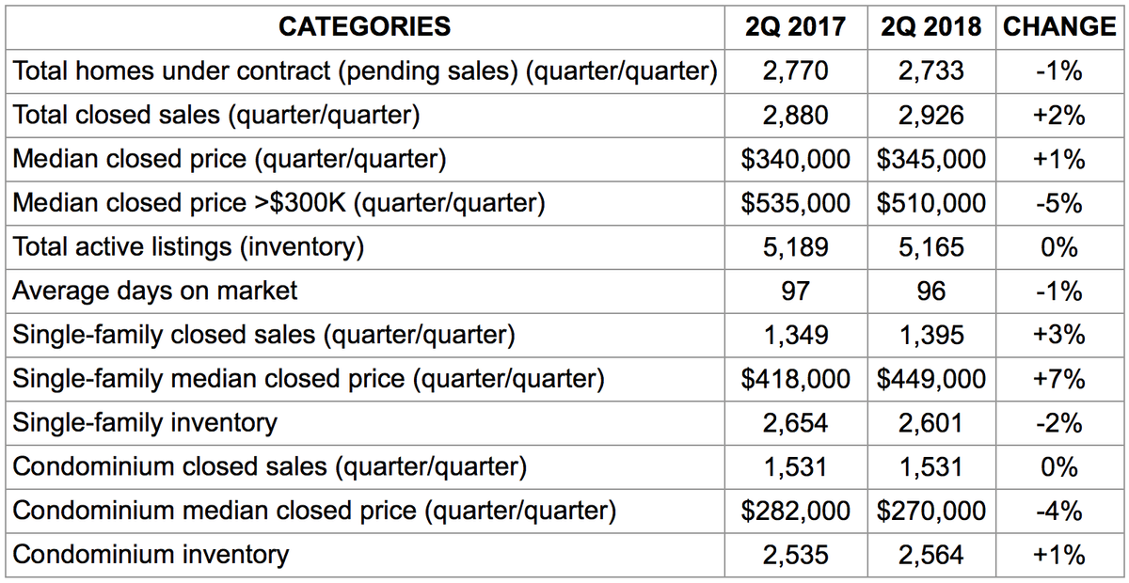Select the Total active listings (inventory) label
The height and width of the screenshot is (583, 1129).
click(188, 247)
